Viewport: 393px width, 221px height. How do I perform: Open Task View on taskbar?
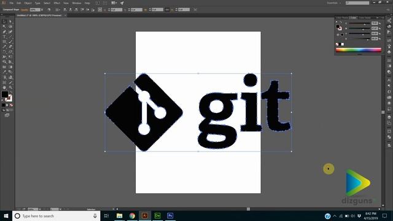tap(106, 215)
